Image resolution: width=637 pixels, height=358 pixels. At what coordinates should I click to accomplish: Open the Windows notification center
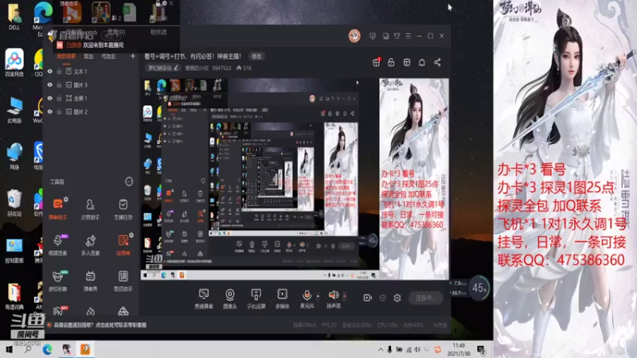[x=481, y=349]
